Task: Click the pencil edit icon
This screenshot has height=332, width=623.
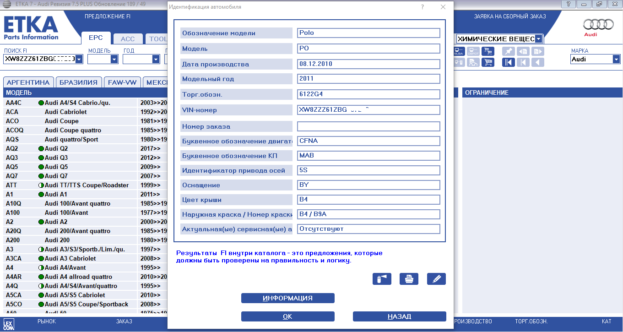Action: (x=436, y=279)
